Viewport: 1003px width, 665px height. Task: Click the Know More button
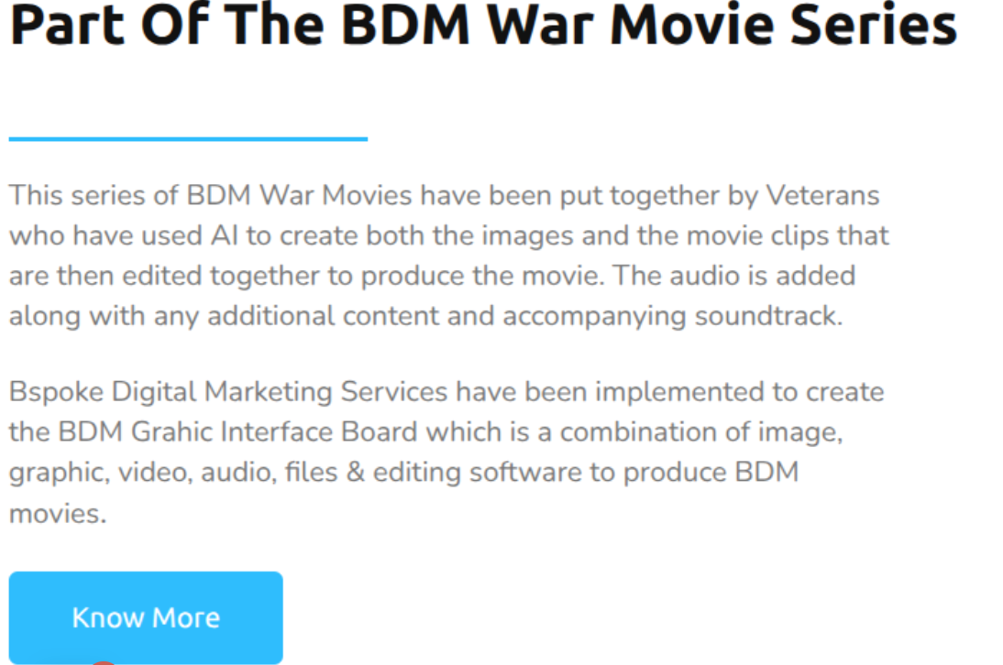click(x=146, y=617)
